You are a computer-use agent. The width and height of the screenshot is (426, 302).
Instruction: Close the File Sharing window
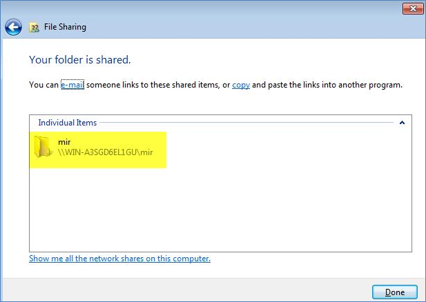coord(413,8)
